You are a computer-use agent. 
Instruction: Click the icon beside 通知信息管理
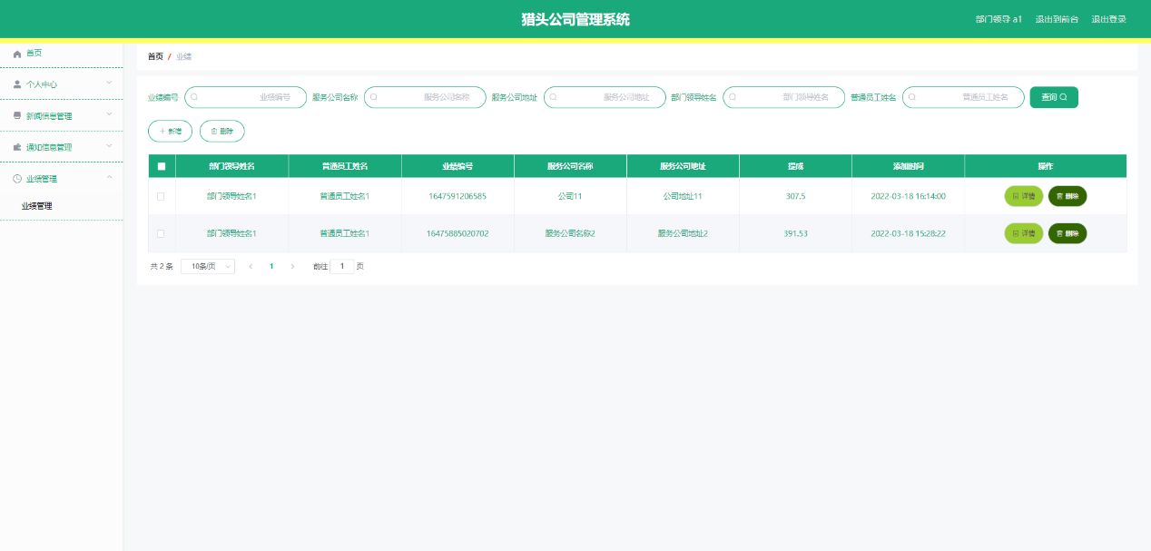click(x=17, y=147)
